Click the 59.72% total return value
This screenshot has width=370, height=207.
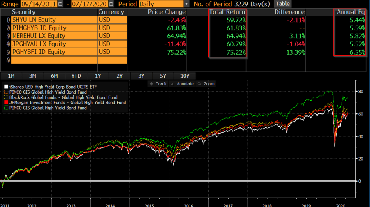click(236, 20)
